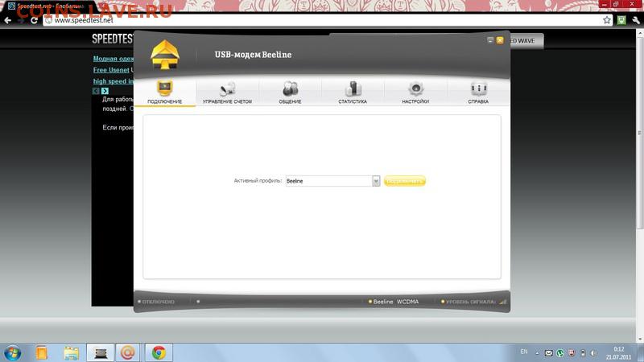
Task: Open Windows Explorer from taskbar
Action: tap(71, 353)
